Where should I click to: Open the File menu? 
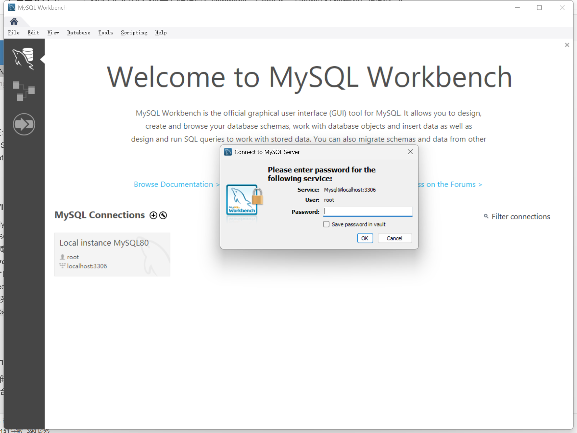coord(14,33)
